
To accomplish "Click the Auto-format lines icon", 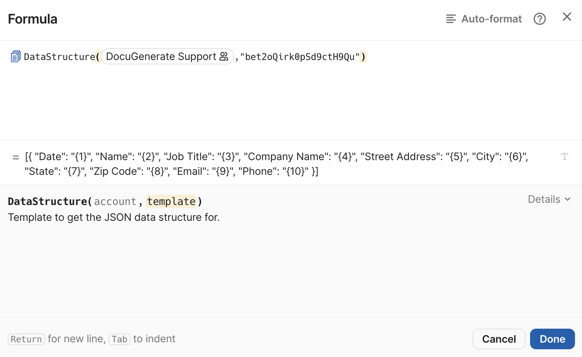I will pyautogui.click(x=450, y=19).
